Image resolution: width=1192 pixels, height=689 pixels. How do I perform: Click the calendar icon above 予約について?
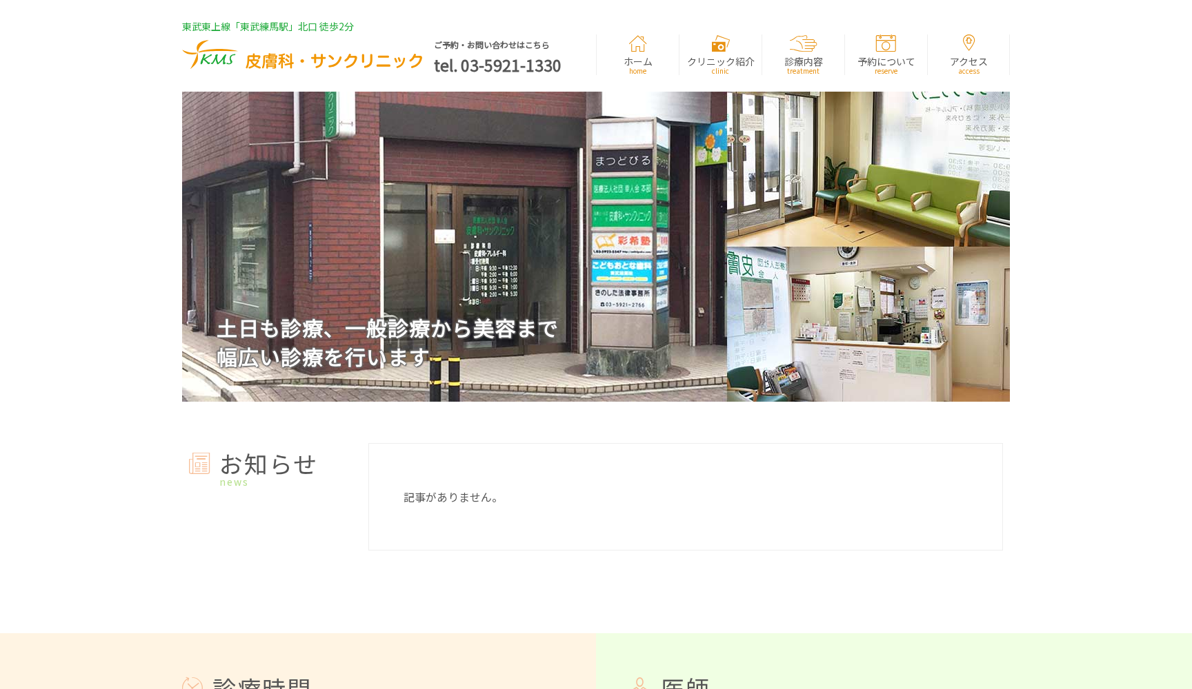tap(886, 44)
